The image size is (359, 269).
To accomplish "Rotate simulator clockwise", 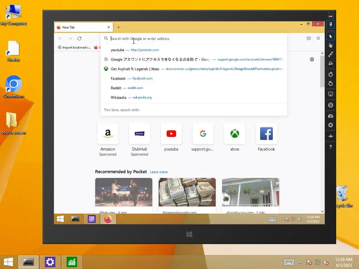I will click(x=330, y=74).
